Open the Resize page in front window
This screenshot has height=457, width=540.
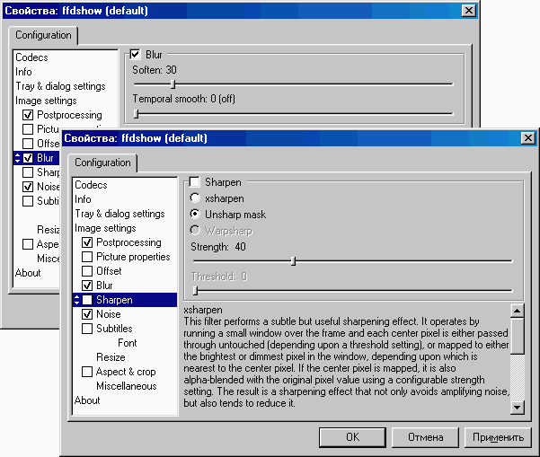coord(111,357)
